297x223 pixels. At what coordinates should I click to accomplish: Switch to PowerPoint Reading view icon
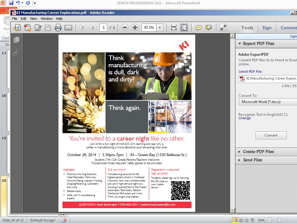[x=247, y=220]
